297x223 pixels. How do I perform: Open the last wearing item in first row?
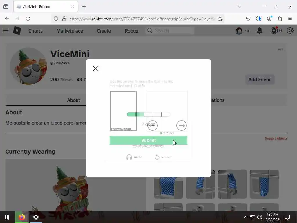pyautogui.click(x=264, y=184)
